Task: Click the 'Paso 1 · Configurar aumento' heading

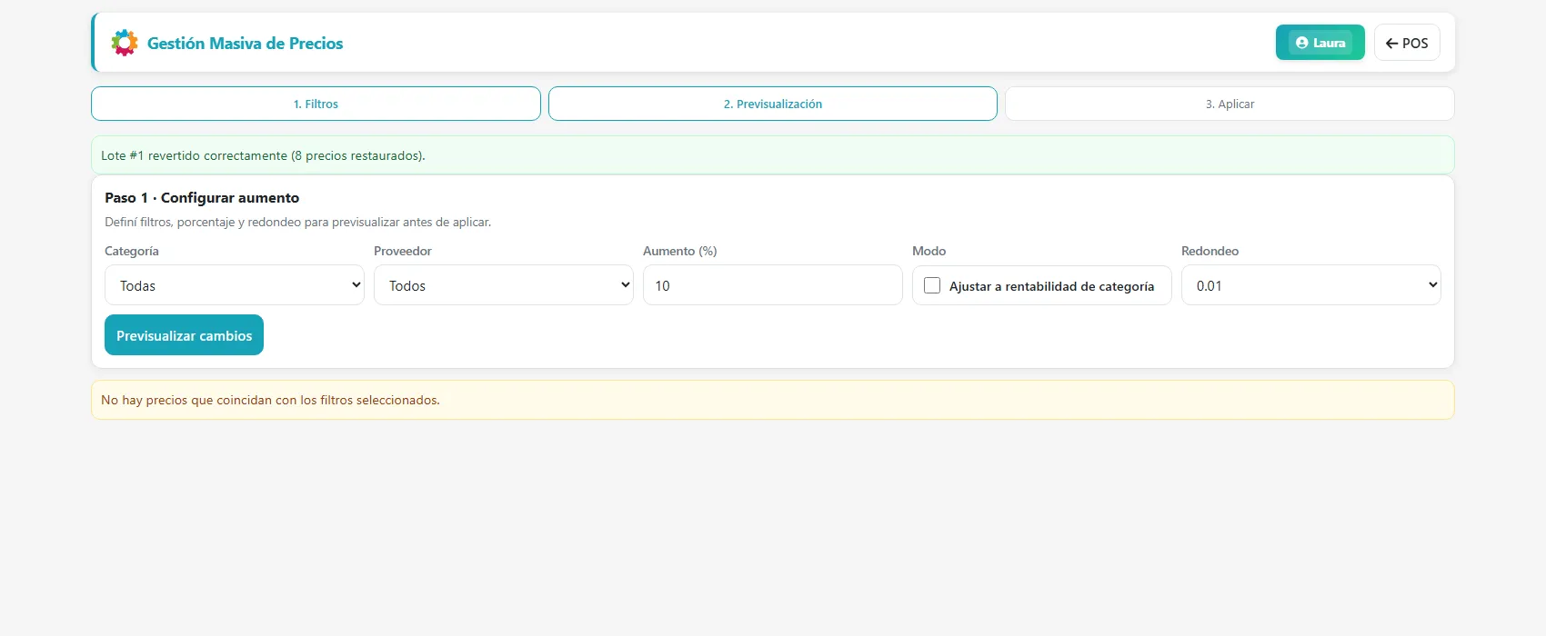Action: pyautogui.click(x=202, y=197)
